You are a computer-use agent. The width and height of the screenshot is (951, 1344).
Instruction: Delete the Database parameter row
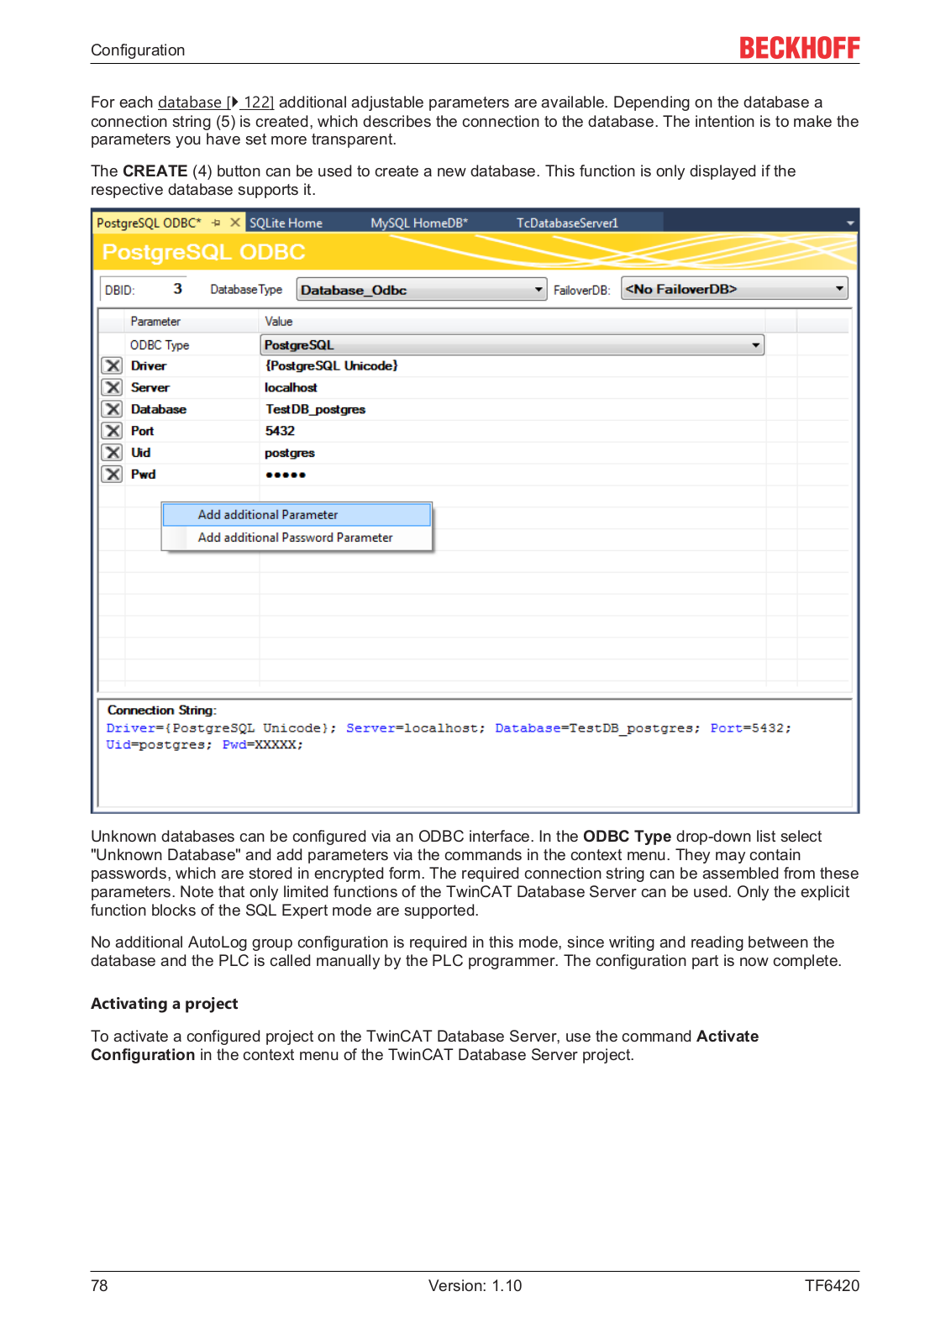[112, 409]
